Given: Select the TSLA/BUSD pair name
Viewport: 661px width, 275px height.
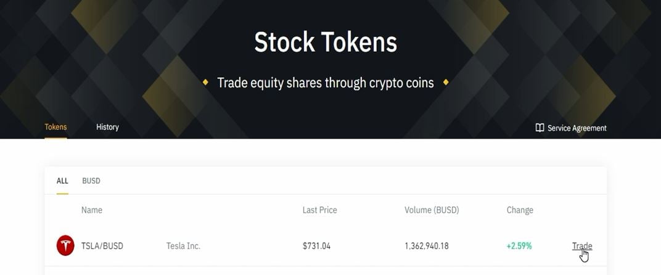Looking at the screenshot, I should tap(102, 246).
